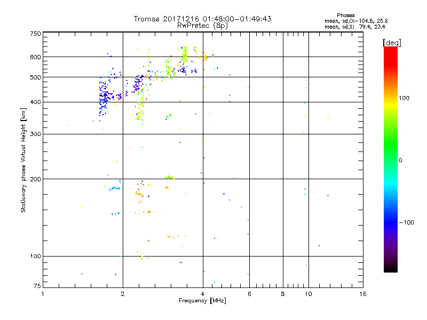Click the green echo trace at 200 km near 3 MHz

click(170, 178)
